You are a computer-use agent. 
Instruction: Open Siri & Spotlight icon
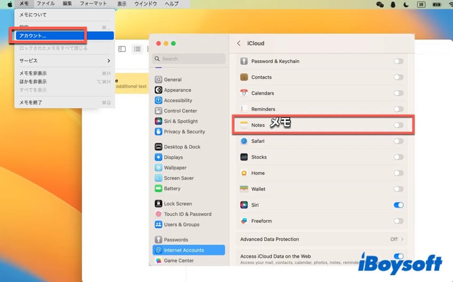158,121
